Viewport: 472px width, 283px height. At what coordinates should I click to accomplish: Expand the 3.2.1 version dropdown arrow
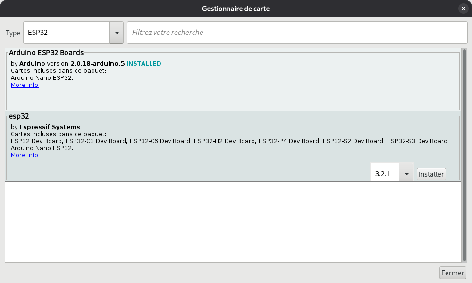(406, 174)
